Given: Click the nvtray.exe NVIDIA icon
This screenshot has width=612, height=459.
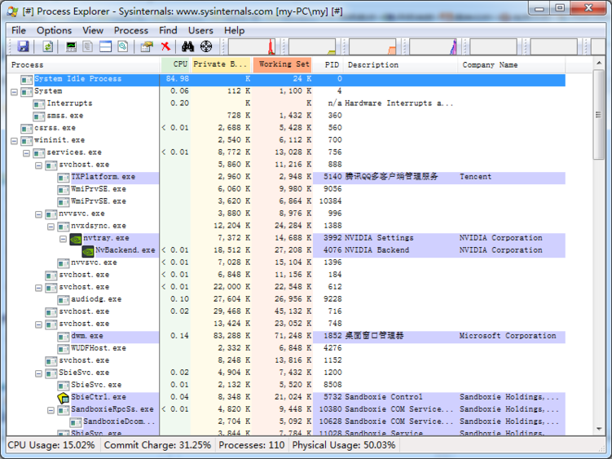Looking at the screenshot, I should 76,239.
